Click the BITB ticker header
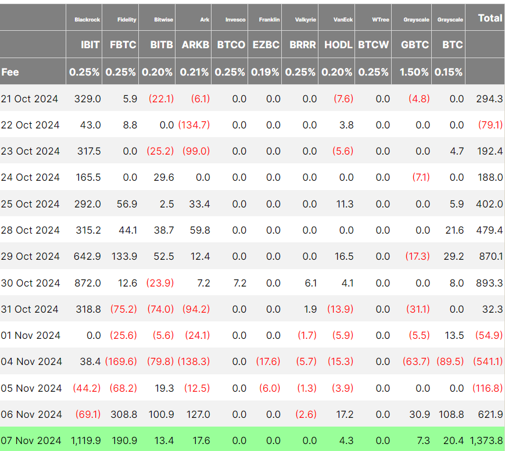The height and width of the screenshot is (451, 505). [x=162, y=44]
